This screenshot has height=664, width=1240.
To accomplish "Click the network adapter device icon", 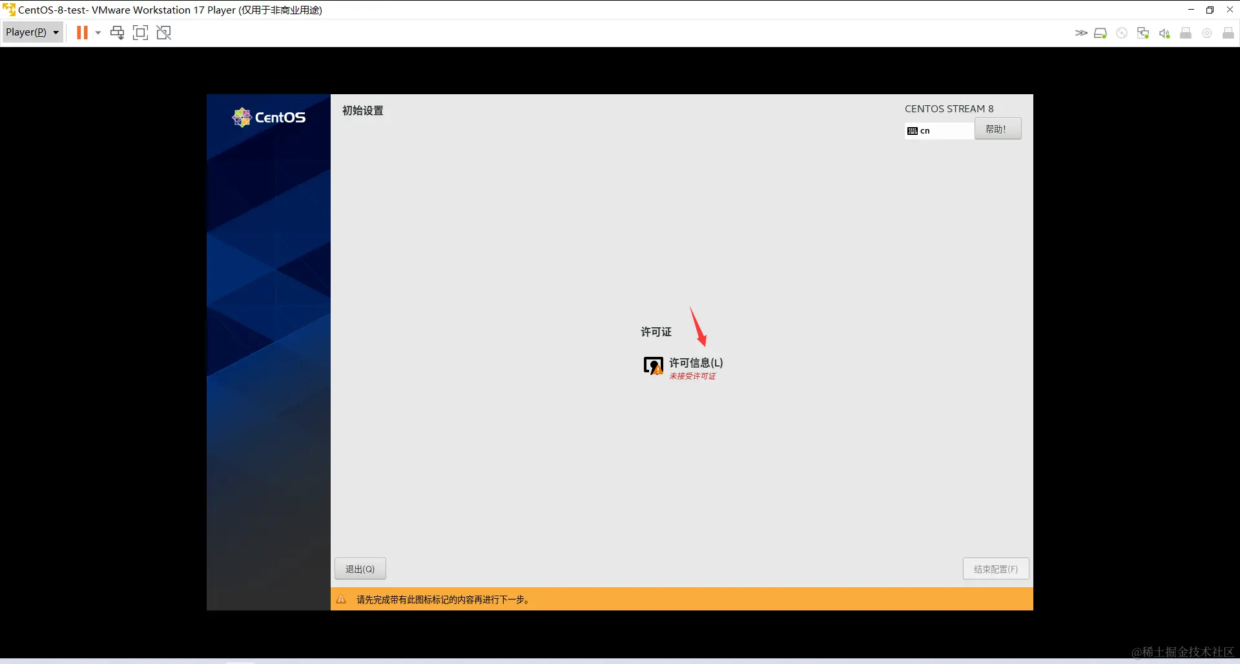I will [x=1143, y=33].
